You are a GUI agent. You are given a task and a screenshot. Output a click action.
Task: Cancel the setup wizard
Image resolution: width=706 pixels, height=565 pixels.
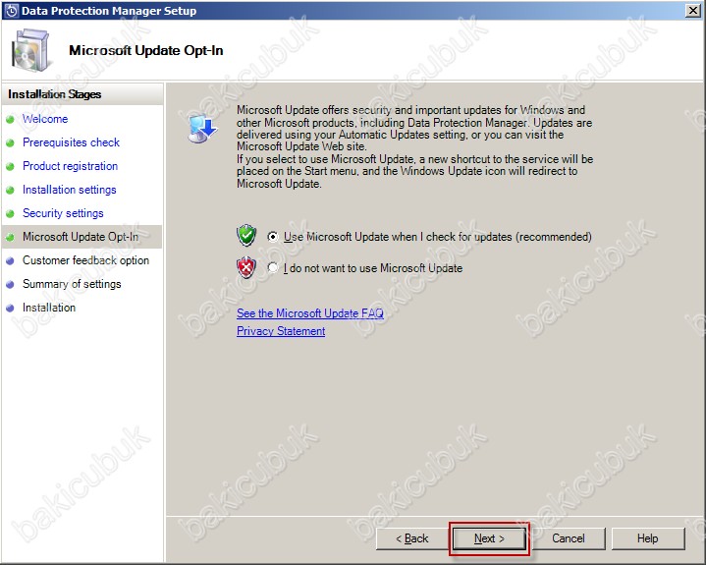pos(569,538)
